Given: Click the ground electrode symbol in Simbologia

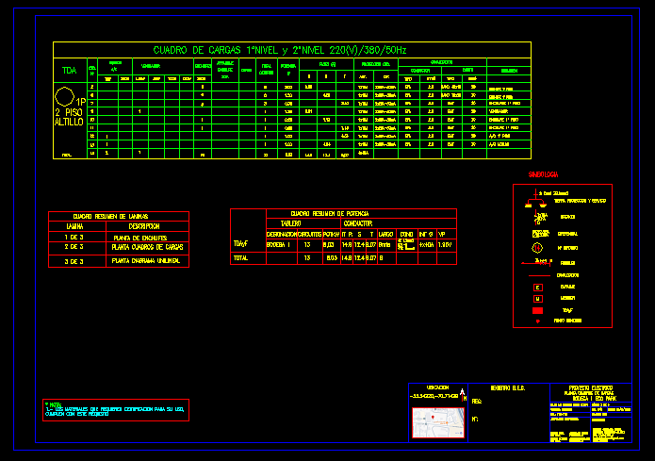Looking at the screenshot, I should 536,199.
